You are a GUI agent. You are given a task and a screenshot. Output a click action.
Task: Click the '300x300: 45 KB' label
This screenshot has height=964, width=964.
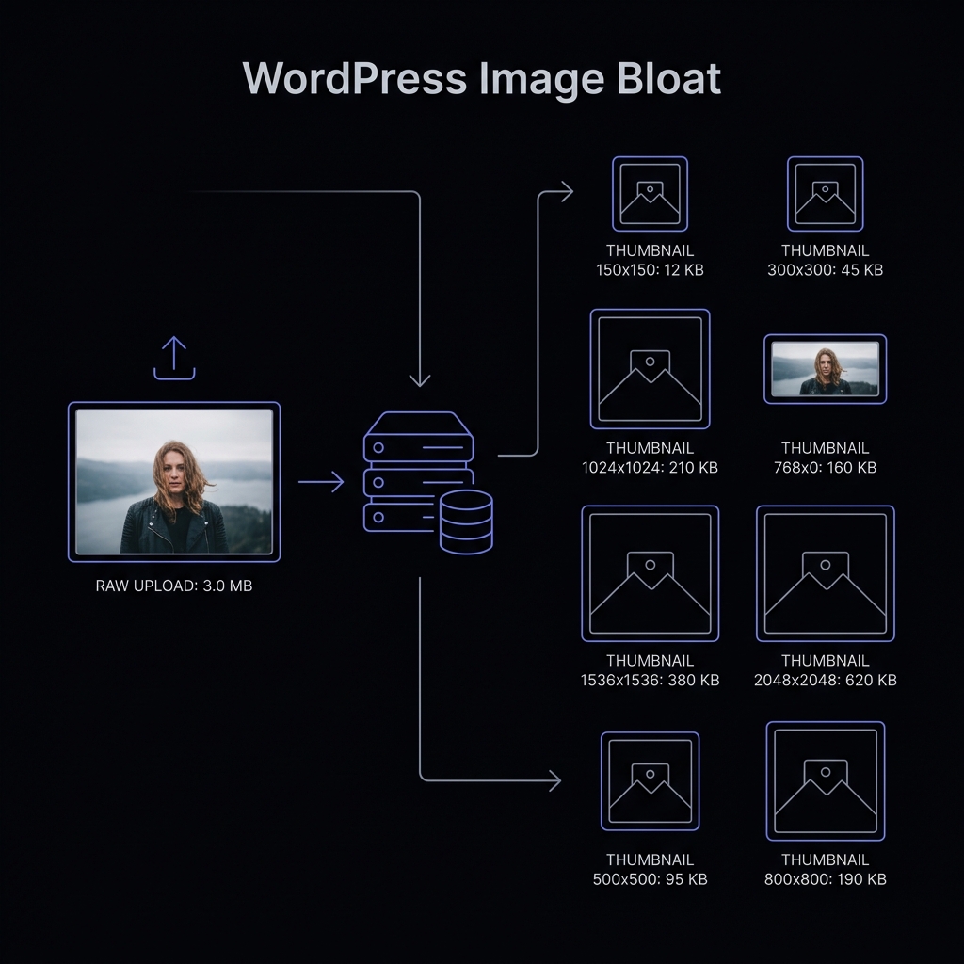(825, 270)
